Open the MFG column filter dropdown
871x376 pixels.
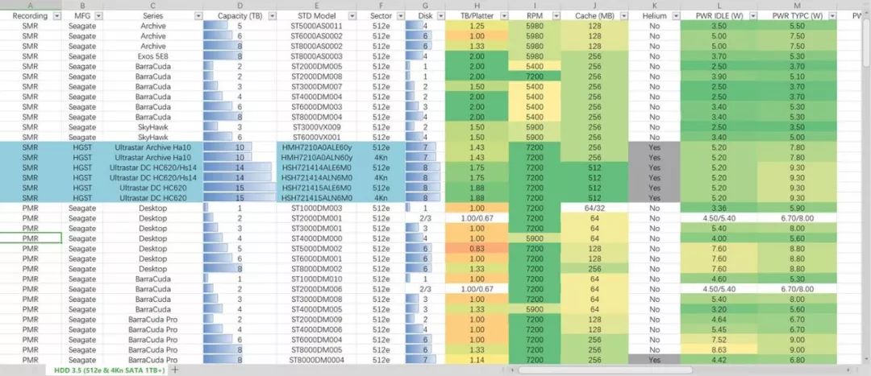[96, 16]
